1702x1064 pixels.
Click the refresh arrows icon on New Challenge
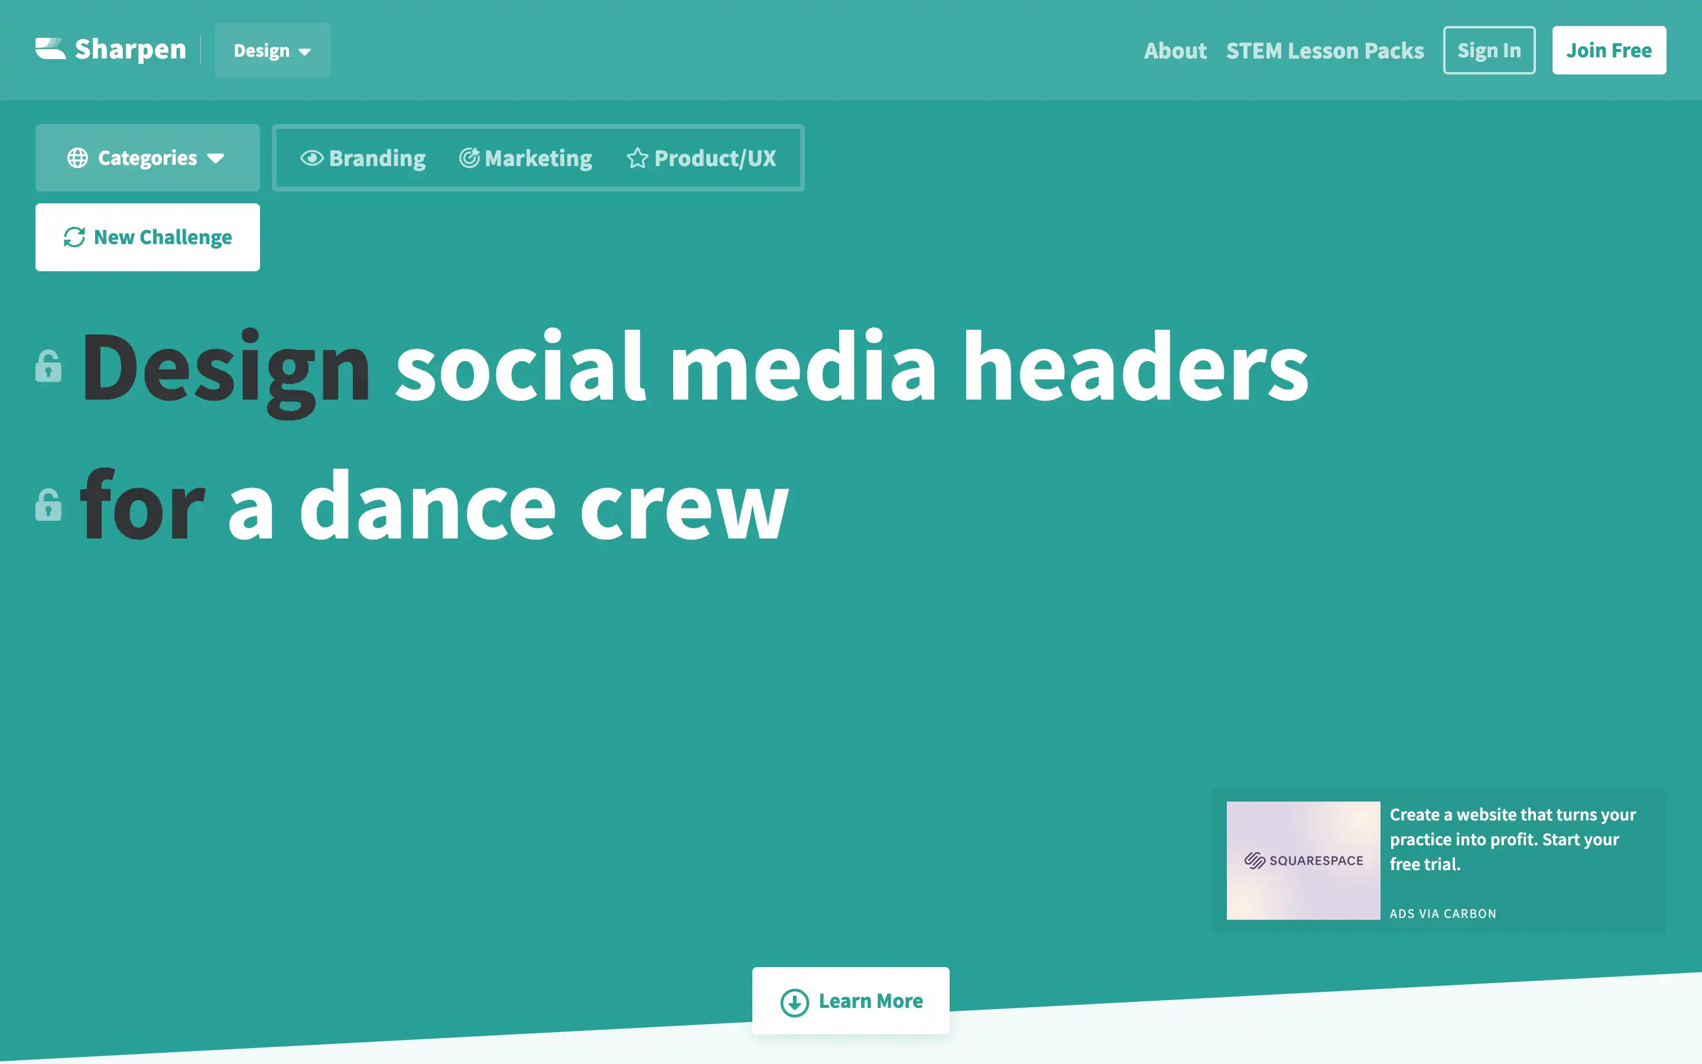tap(74, 237)
